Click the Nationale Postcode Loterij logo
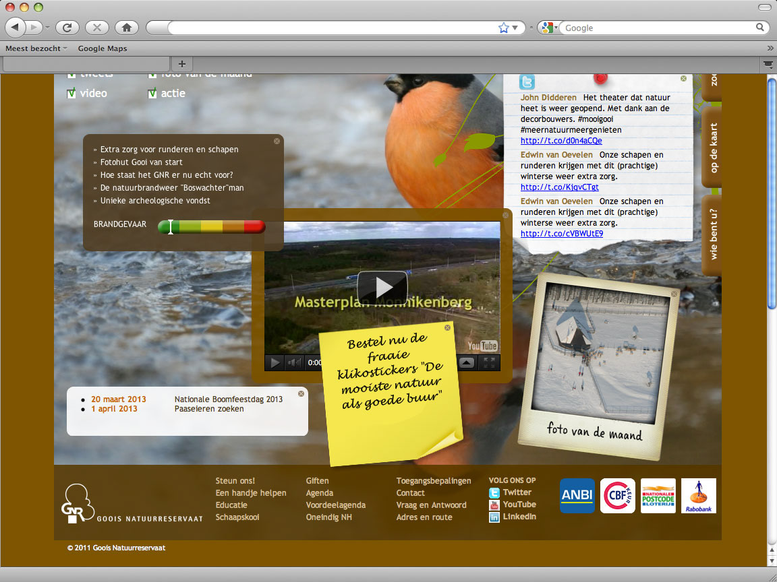 pyautogui.click(x=658, y=495)
